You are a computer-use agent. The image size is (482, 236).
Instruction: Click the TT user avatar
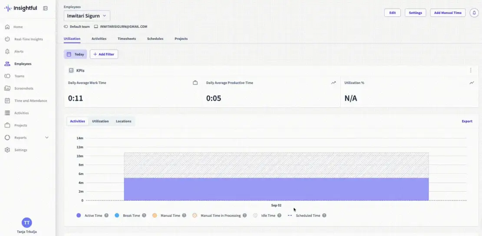coord(27,223)
